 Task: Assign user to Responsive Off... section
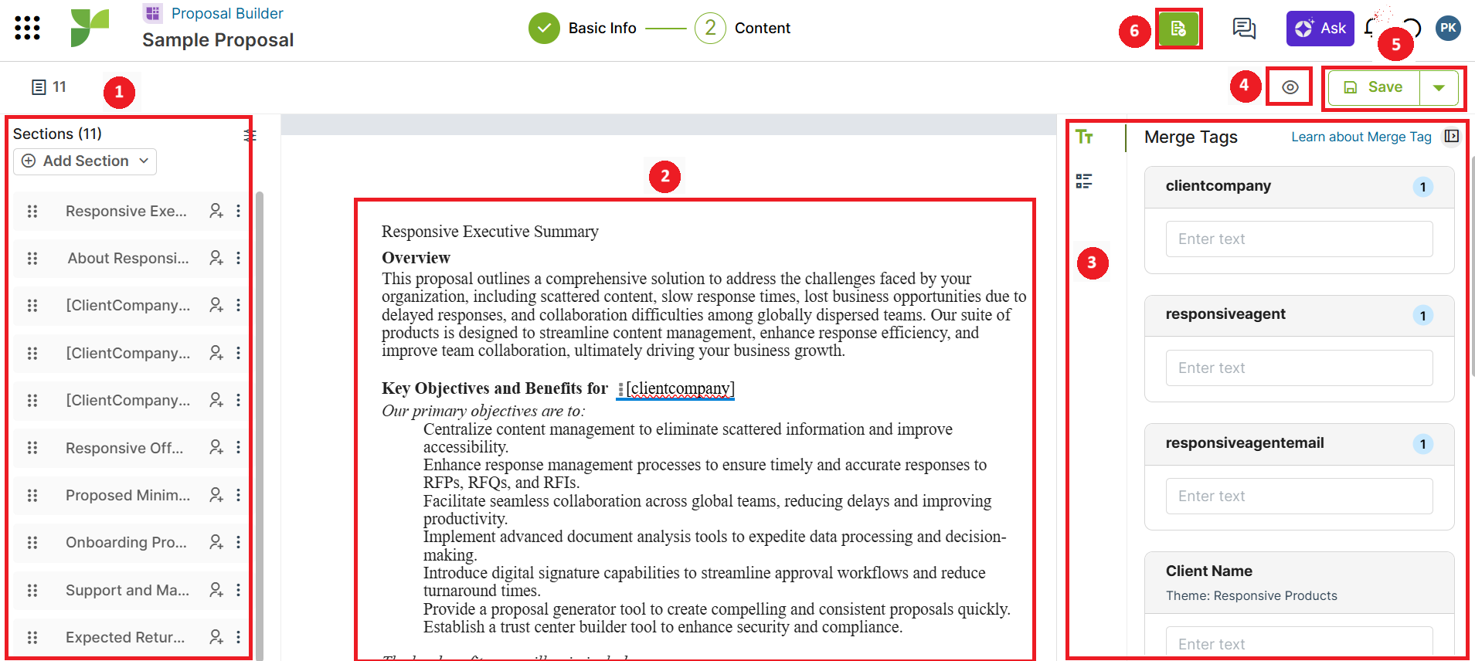pos(216,448)
